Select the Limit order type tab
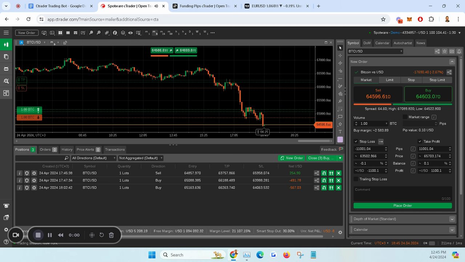Screen dimensions: 465x262 click(x=389, y=80)
